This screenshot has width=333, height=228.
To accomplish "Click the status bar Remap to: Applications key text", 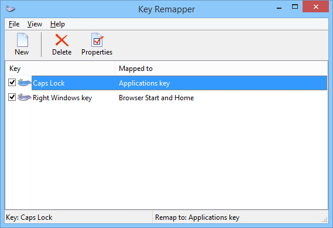I will tap(197, 217).
